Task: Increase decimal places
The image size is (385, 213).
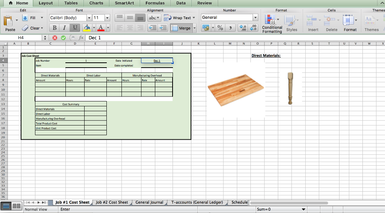Action: coord(243,28)
